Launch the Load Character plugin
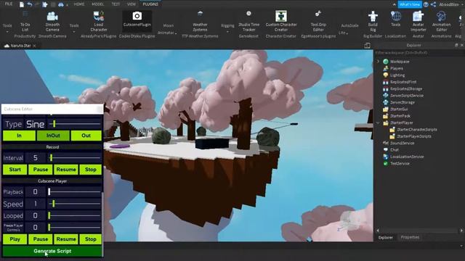 point(99,22)
